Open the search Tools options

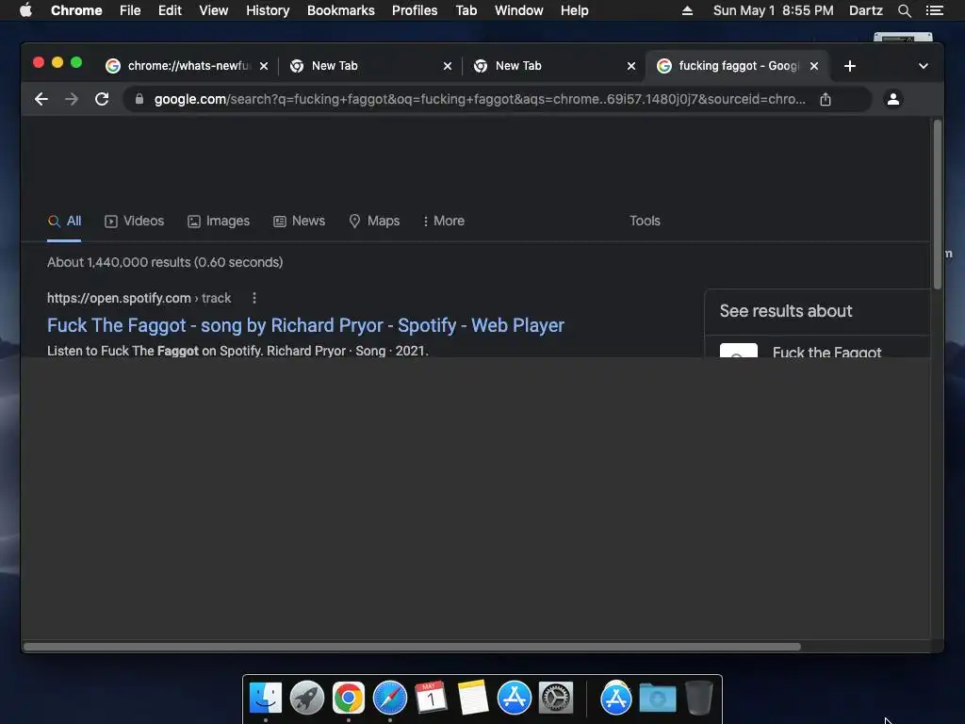[x=645, y=221]
